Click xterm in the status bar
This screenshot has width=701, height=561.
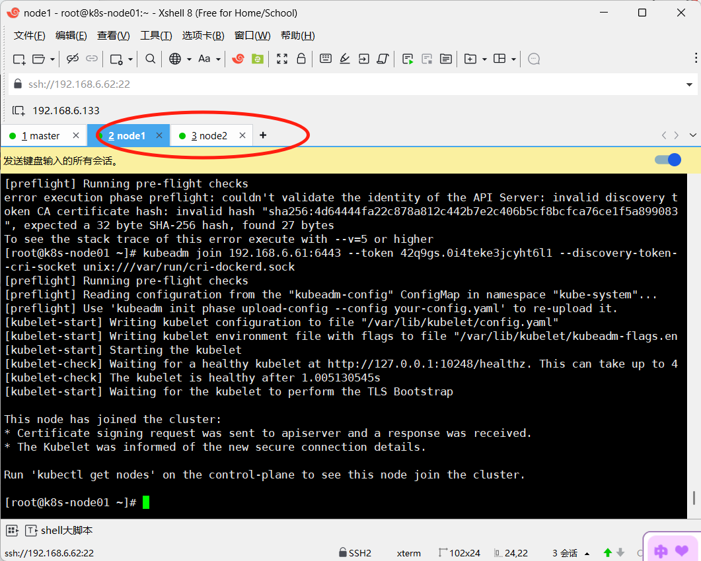click(x=408, y=553)
